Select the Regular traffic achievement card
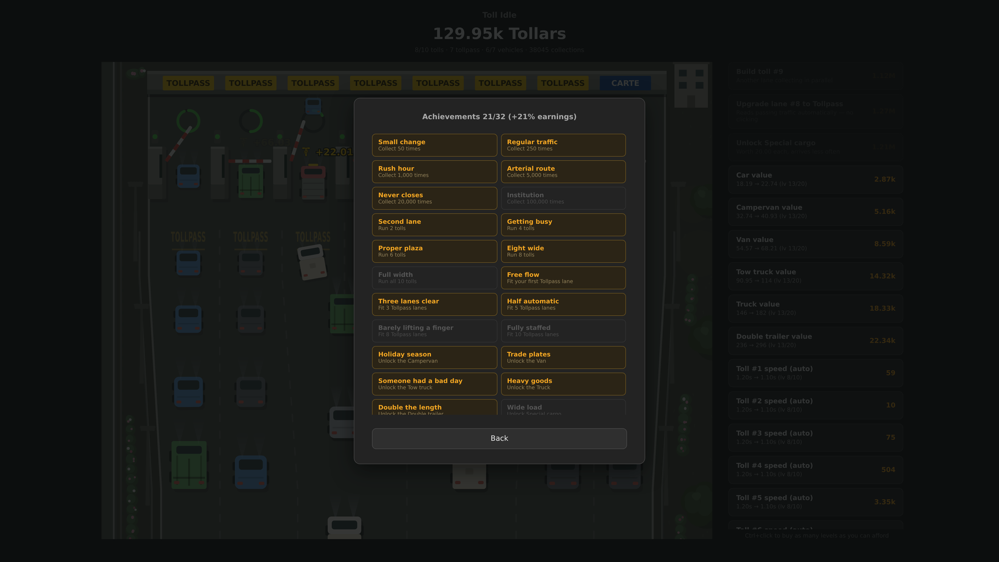The width and height of the screenshot is (999, 562). (x=563, y=145)
